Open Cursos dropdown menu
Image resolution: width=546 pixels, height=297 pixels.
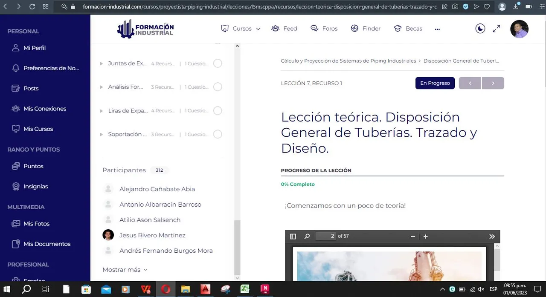point(241,29)
